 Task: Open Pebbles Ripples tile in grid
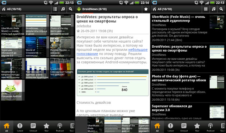[62, 47]
